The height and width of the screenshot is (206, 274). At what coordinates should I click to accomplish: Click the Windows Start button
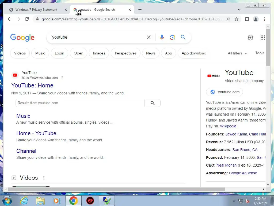pos(7,201)
